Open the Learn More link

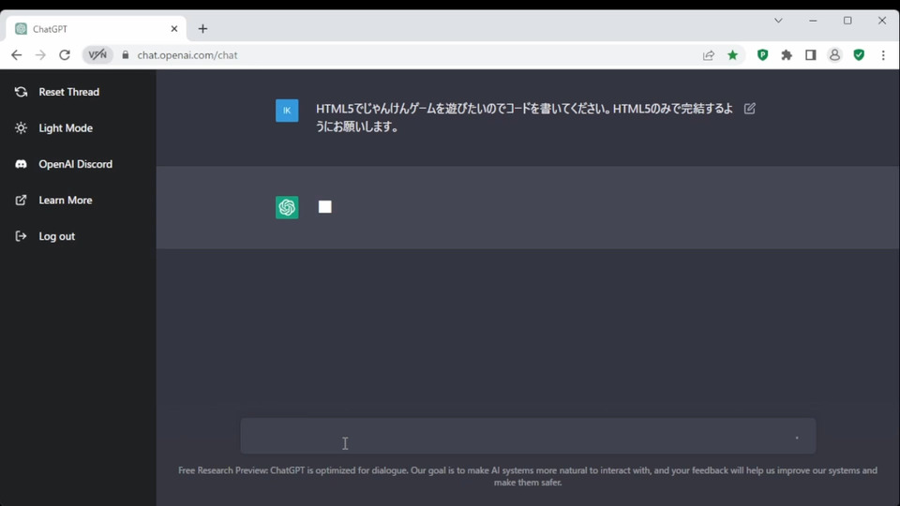(66, 201)
